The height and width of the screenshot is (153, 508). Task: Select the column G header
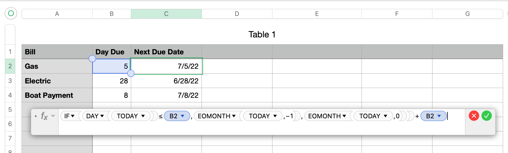pos(467,14)
